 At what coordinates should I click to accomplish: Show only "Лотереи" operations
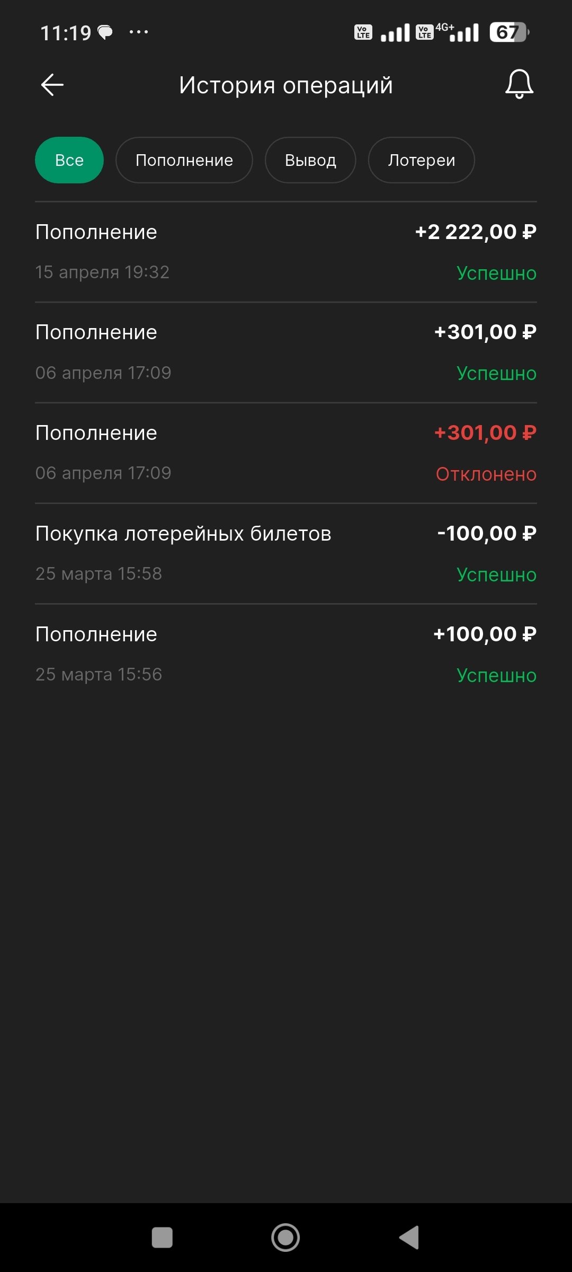click(421, 160)
